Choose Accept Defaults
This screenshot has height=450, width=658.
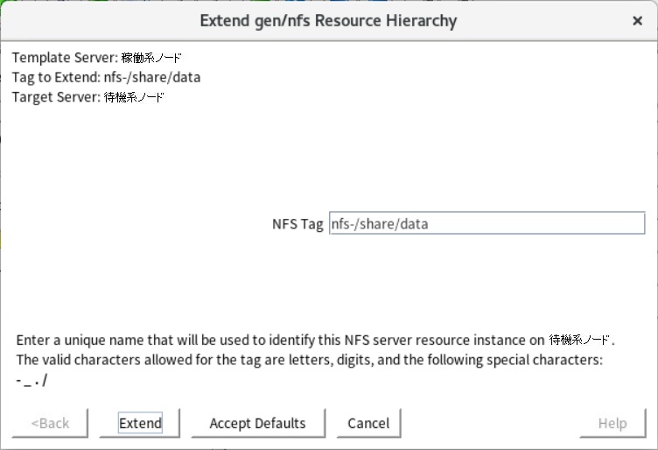click(x=257, y=423)
